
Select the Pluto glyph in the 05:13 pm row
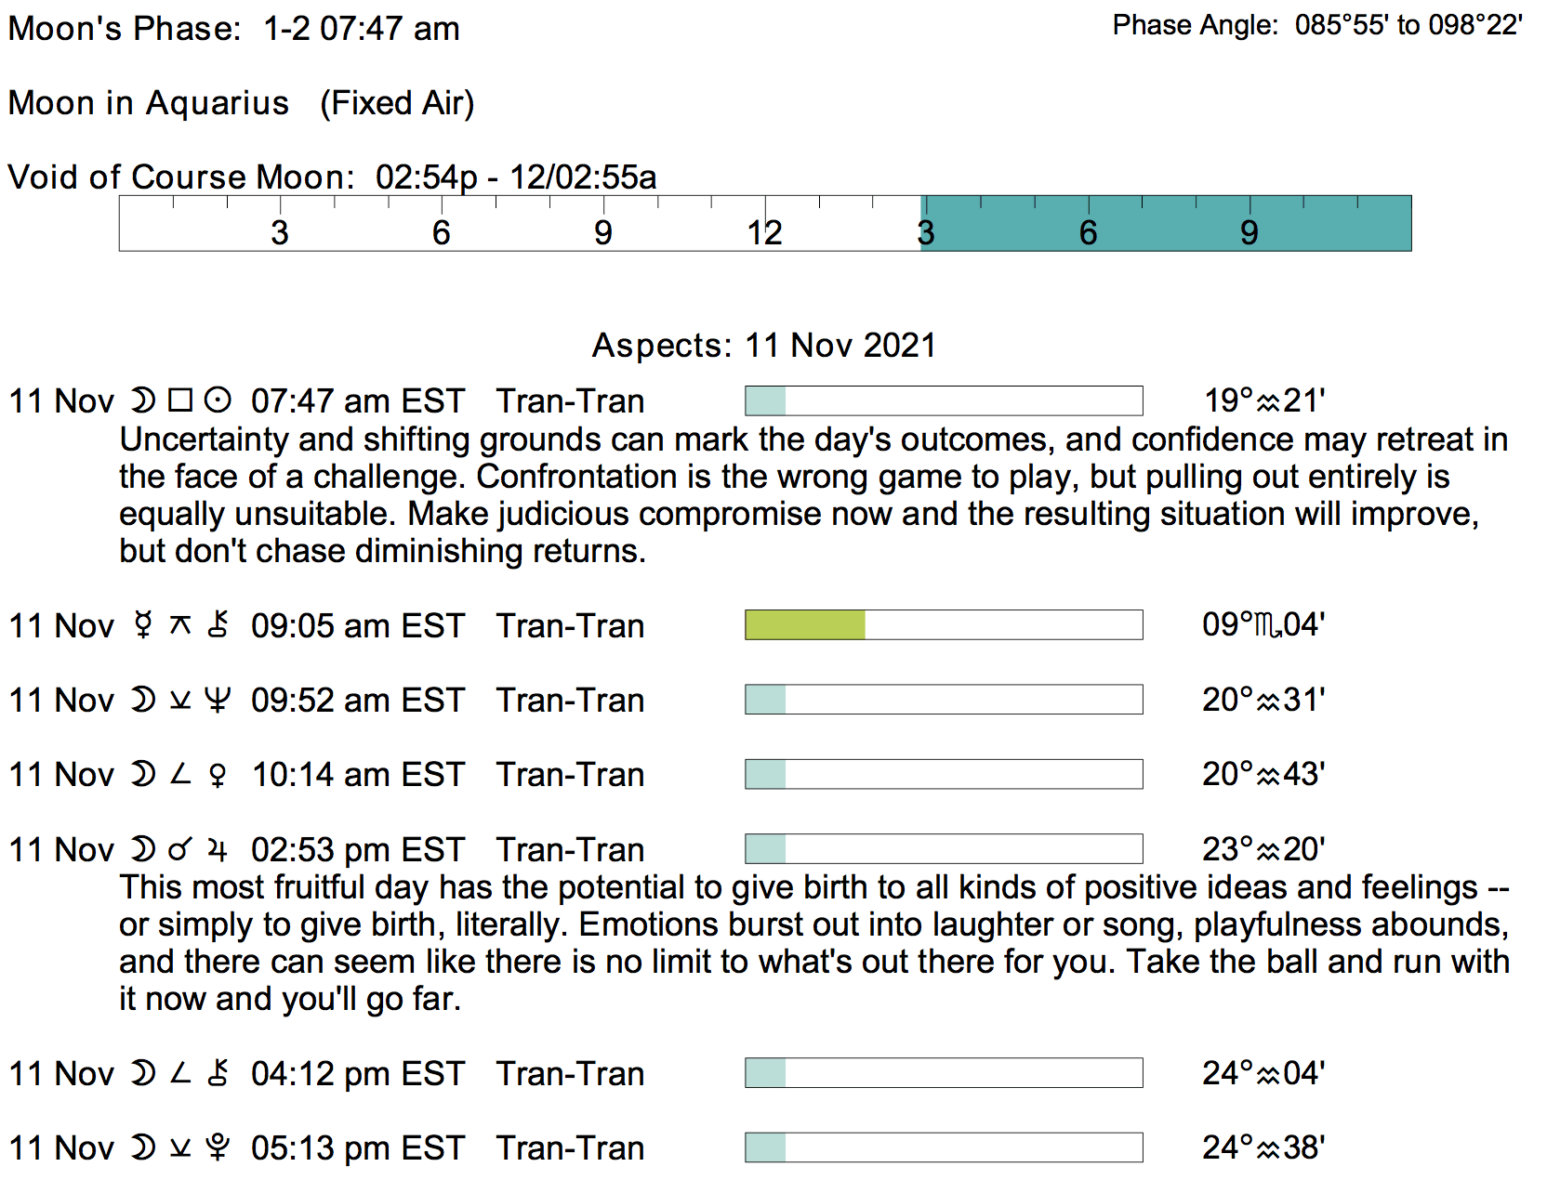[x=218, y=1148]
